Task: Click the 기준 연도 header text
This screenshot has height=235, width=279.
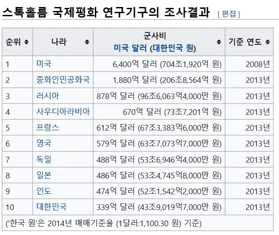Action: (x=245, y=42)
